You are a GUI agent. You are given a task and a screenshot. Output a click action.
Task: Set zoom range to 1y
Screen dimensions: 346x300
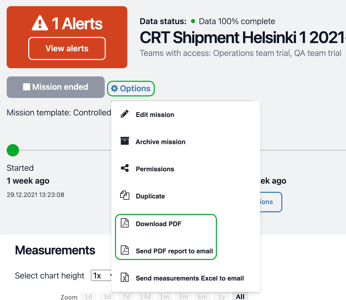pyautogui.click(x=221, y=296)
